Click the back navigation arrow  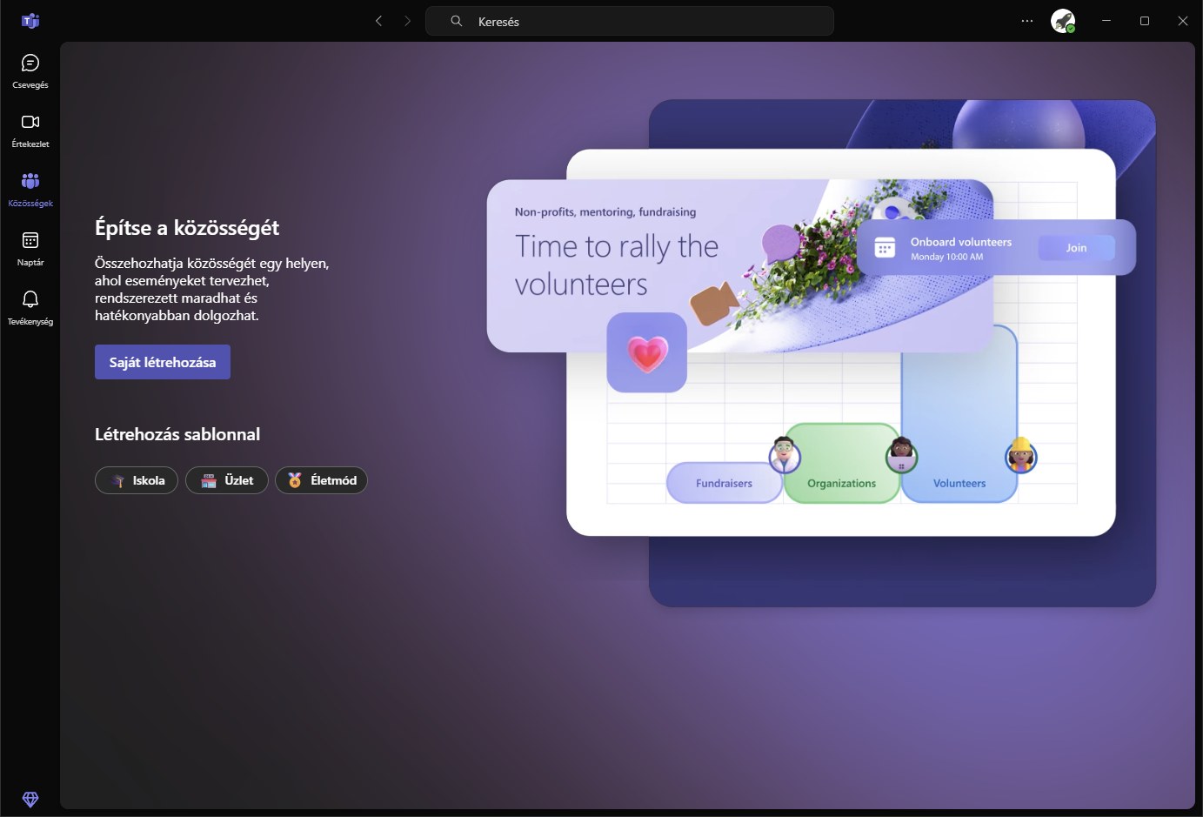pos(378,21)
